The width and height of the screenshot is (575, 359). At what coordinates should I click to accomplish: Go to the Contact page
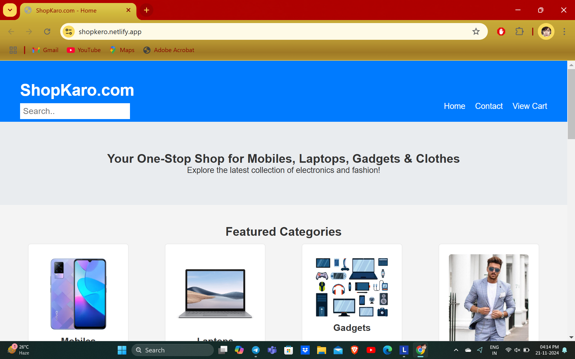coord(489,106)
